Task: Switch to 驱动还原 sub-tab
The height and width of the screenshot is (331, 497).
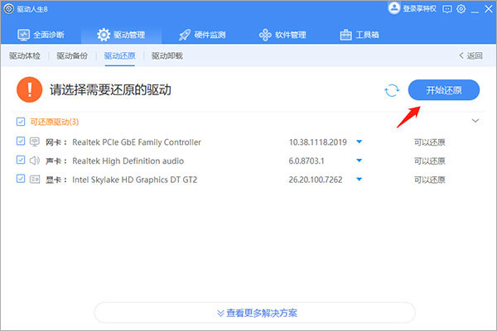Action: pos(120,56)
